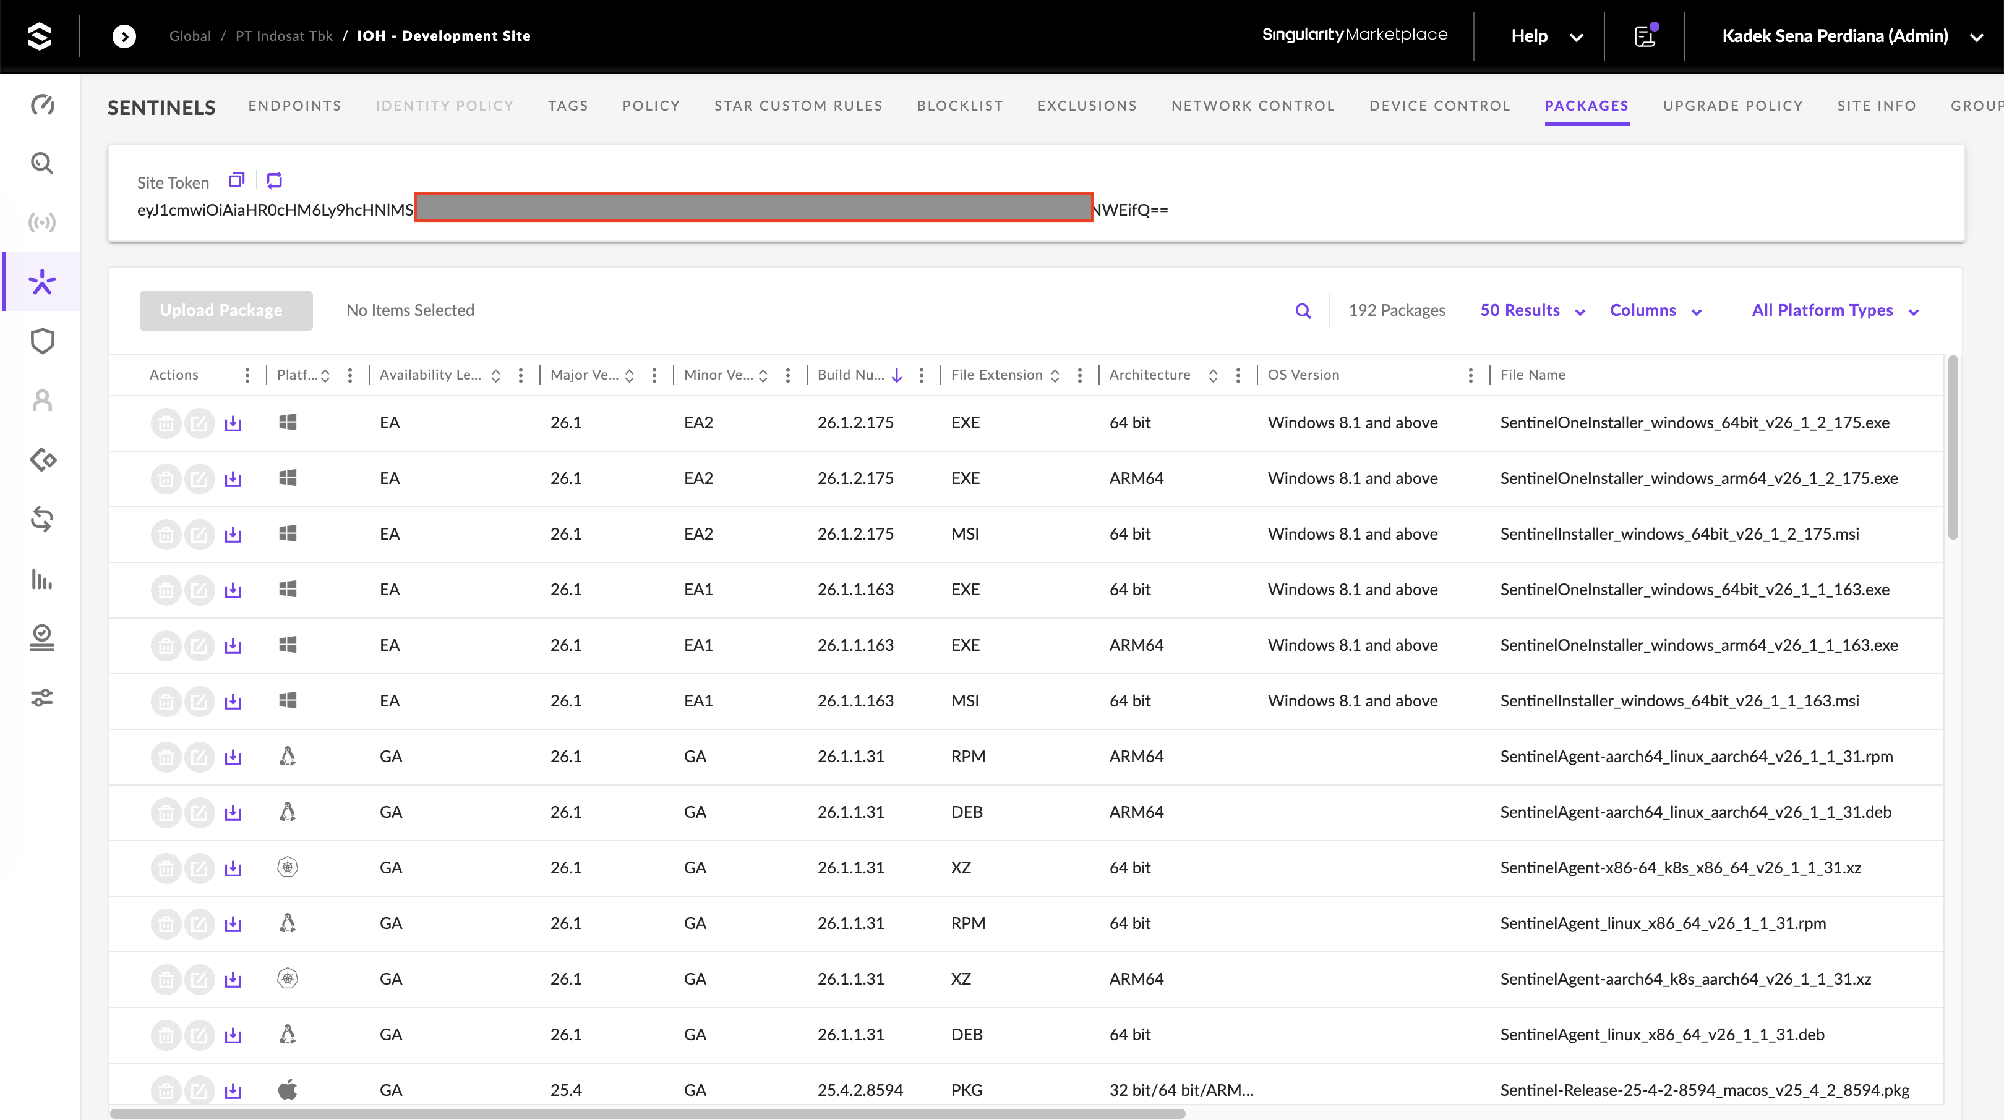
Task: Download SentinelOneInstaller_windows_64bit_v26_1_2_175.exe package
Action: click(233, 423)
